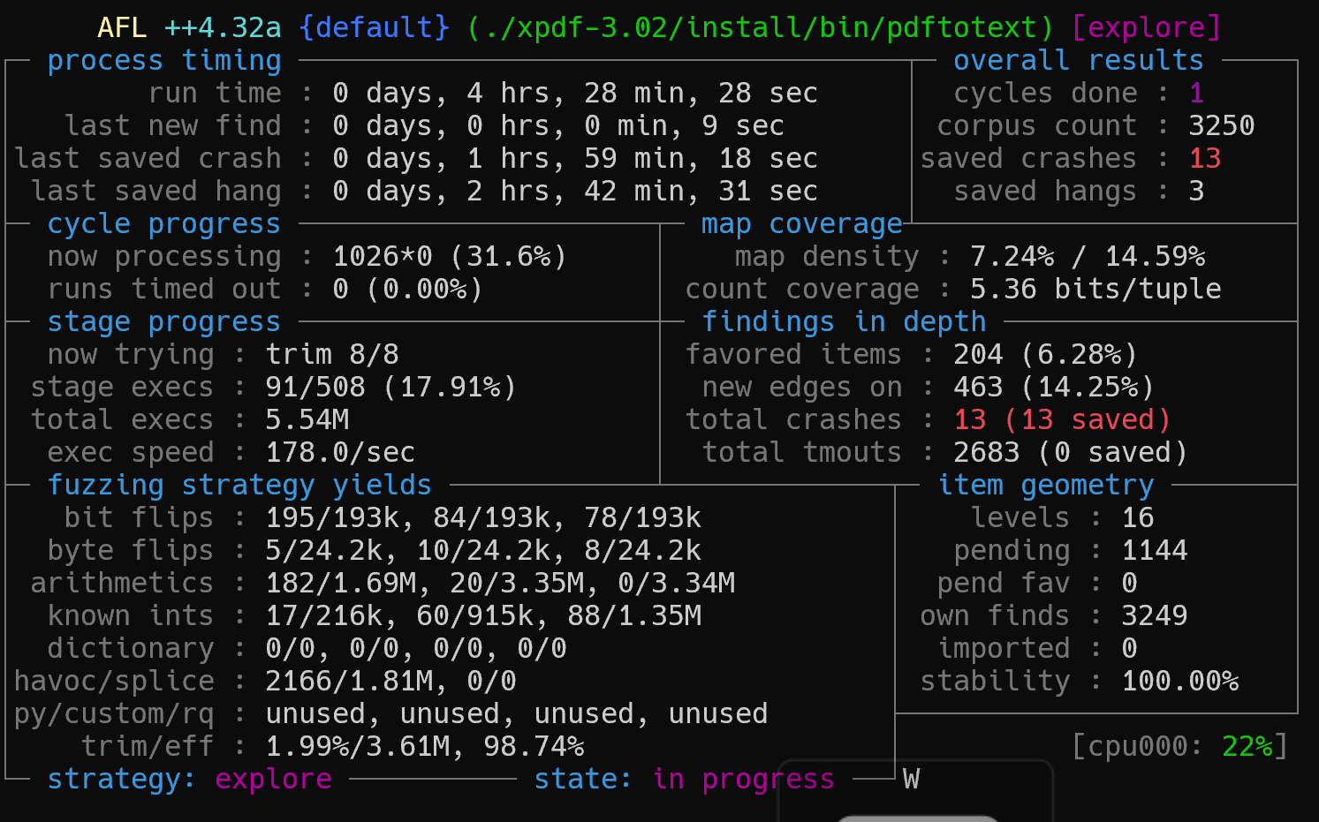
Task: Click the "process timing" section header
Action: click(x=164, y=61)
